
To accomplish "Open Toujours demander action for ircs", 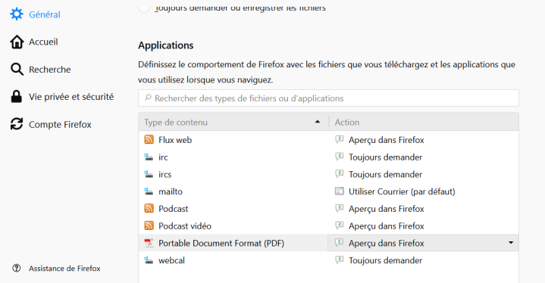I will [386, 174].
